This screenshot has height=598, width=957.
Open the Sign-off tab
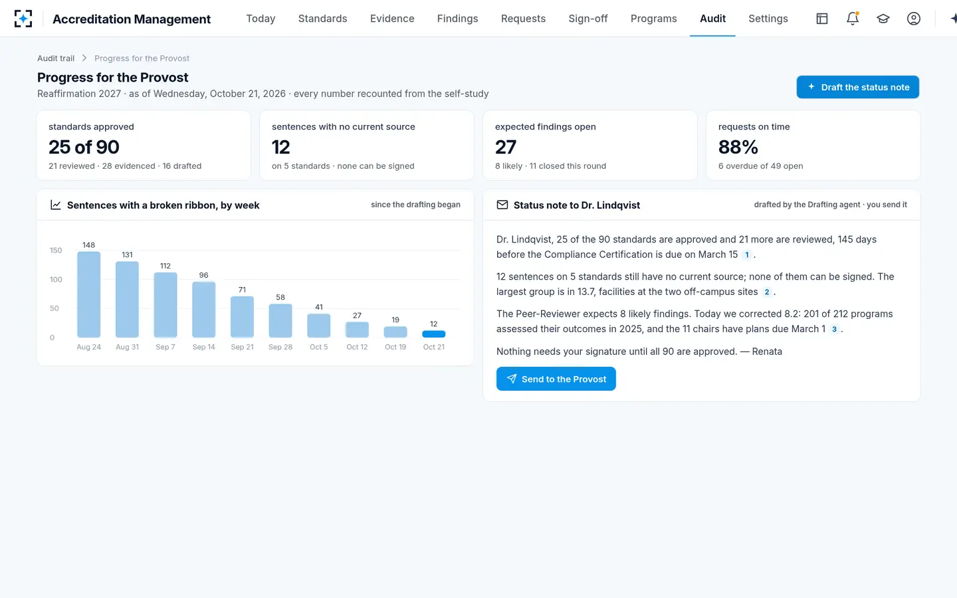coord(588,19)
